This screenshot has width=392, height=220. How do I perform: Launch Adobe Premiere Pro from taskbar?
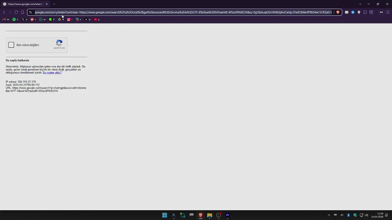pyautogui.click(x=228, y=215)
